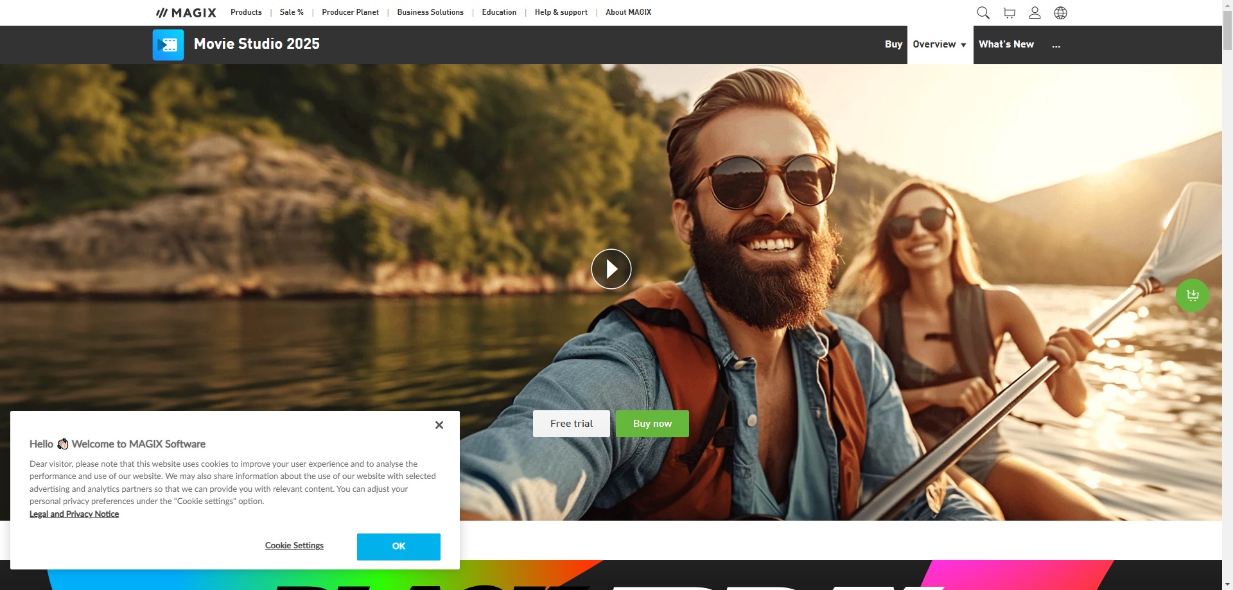
Task: Expand the Overview dropdown
Action: click(x=940, y=44)
